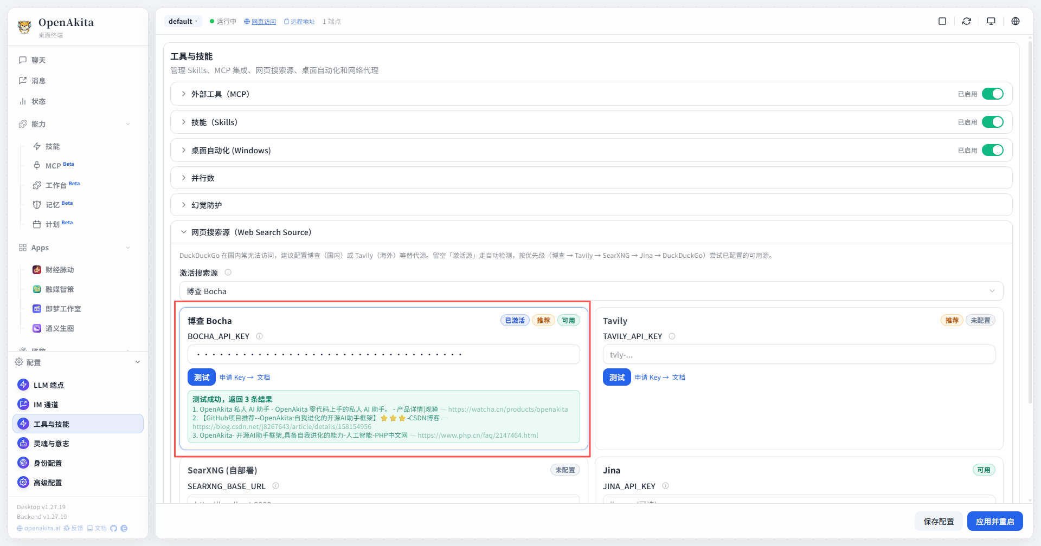Toggle the 技能 (Skills) switch
This screenshot has height=546, width=1041.
click(993, 122)
